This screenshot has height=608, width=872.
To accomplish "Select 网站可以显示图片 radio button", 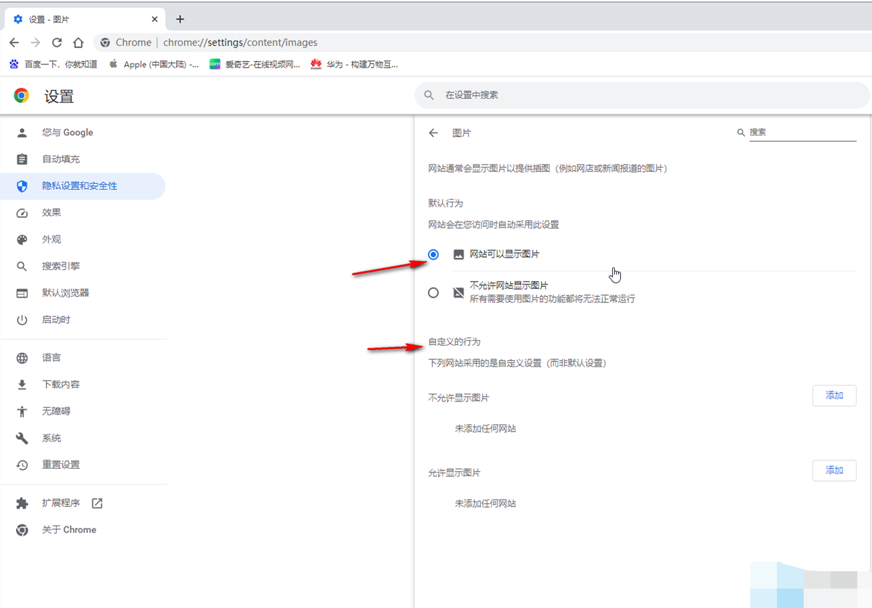I will [433, 255].
